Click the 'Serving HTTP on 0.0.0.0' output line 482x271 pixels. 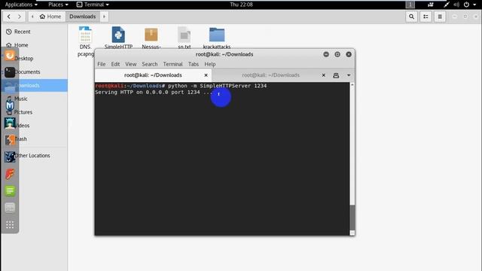tap(154, 92)
